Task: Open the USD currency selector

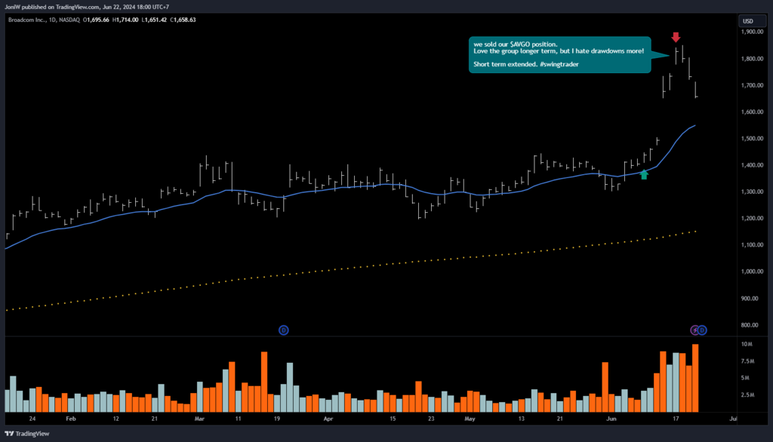Action: tap(748, 20)
